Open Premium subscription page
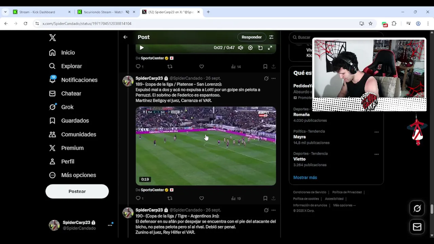The height and width of the screenshot is (244, 434). point(66,148)
